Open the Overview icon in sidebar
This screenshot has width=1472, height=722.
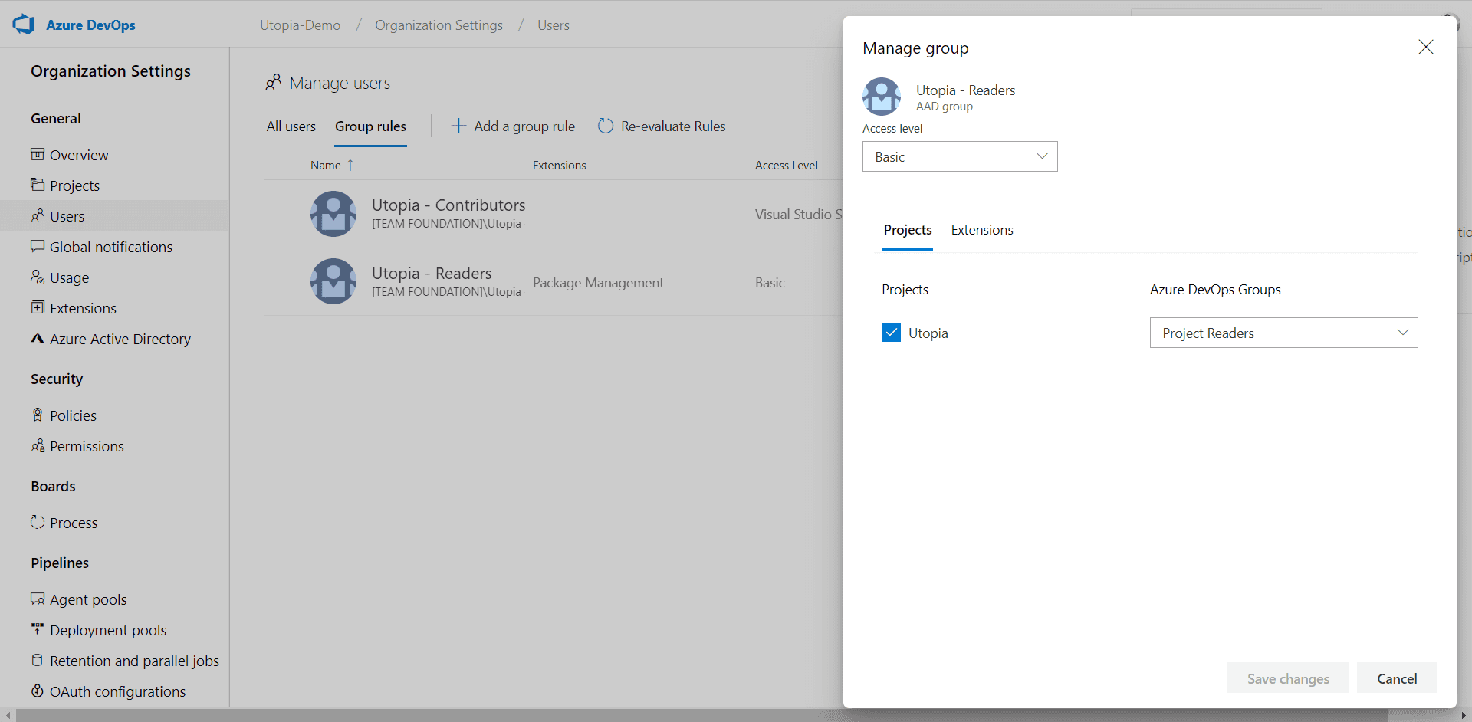38,154
